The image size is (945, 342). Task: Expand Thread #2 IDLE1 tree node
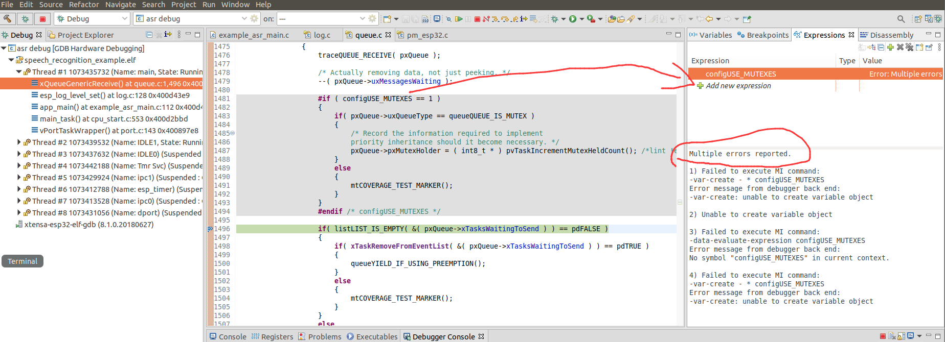click(19, 142)
